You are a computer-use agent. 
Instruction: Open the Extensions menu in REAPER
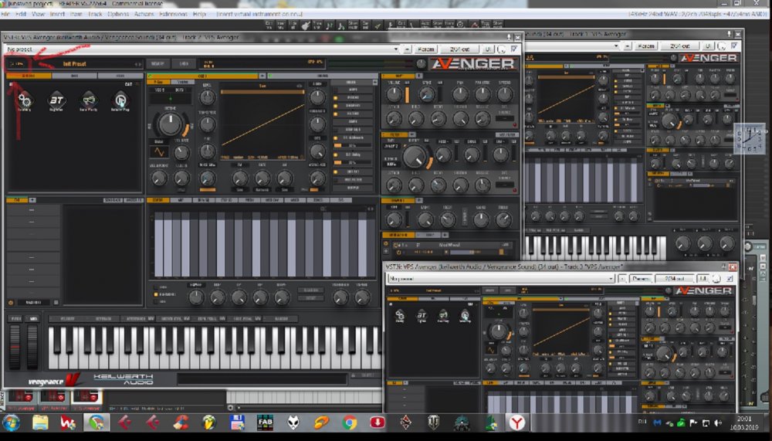(173, 14)
